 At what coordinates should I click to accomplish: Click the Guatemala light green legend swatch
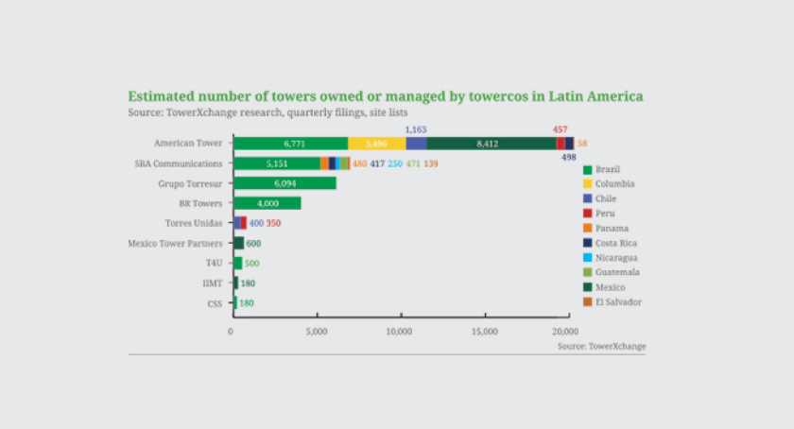pyautogui.click(x=587, y=272)
